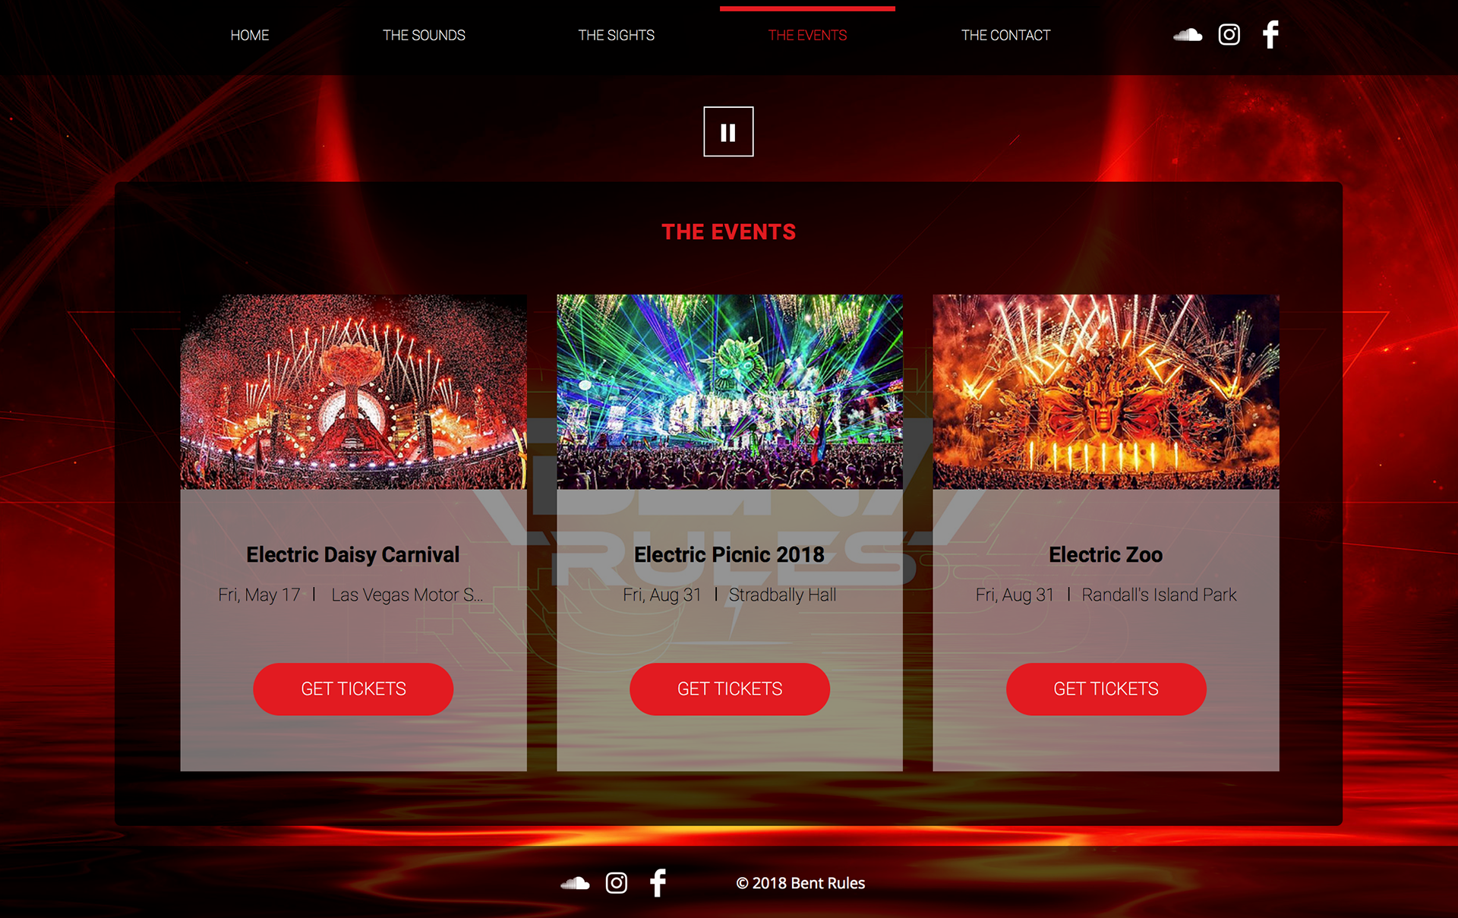Go to the HOME page
This screenshot has width=1458, height=918.
[250, 36]
